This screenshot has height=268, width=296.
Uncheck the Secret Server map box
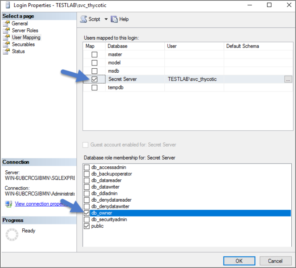[x=94, y=79]
